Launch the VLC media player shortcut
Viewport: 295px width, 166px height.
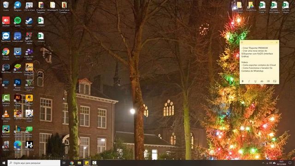pyautogui.click(x=6, y=116)
